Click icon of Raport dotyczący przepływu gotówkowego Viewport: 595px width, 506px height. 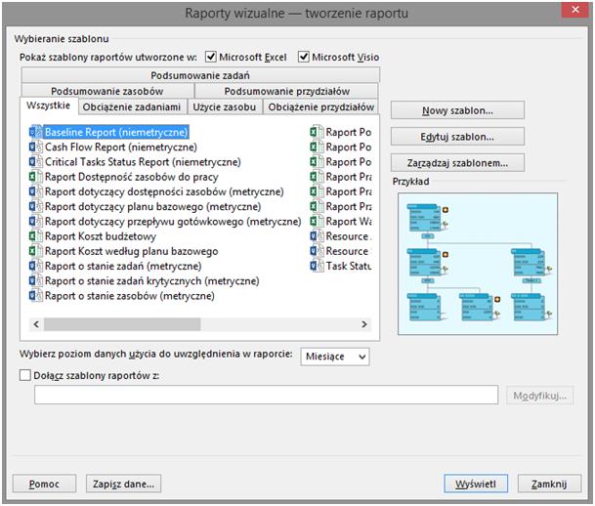36,221
